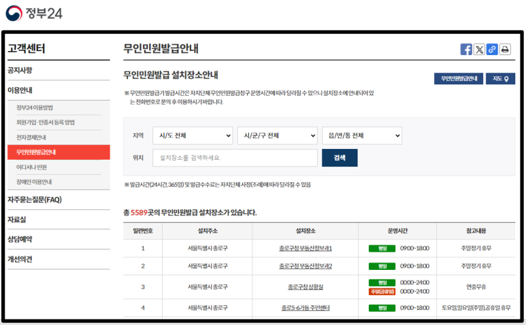Click the 참고내용 column header
The width and height of the screenshot is (526, 325).
point(476,231)
